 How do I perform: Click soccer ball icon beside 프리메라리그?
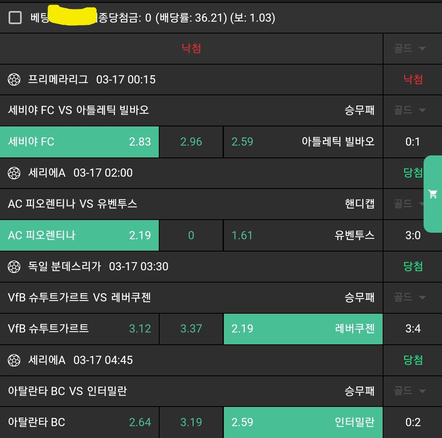coord(14,79)
